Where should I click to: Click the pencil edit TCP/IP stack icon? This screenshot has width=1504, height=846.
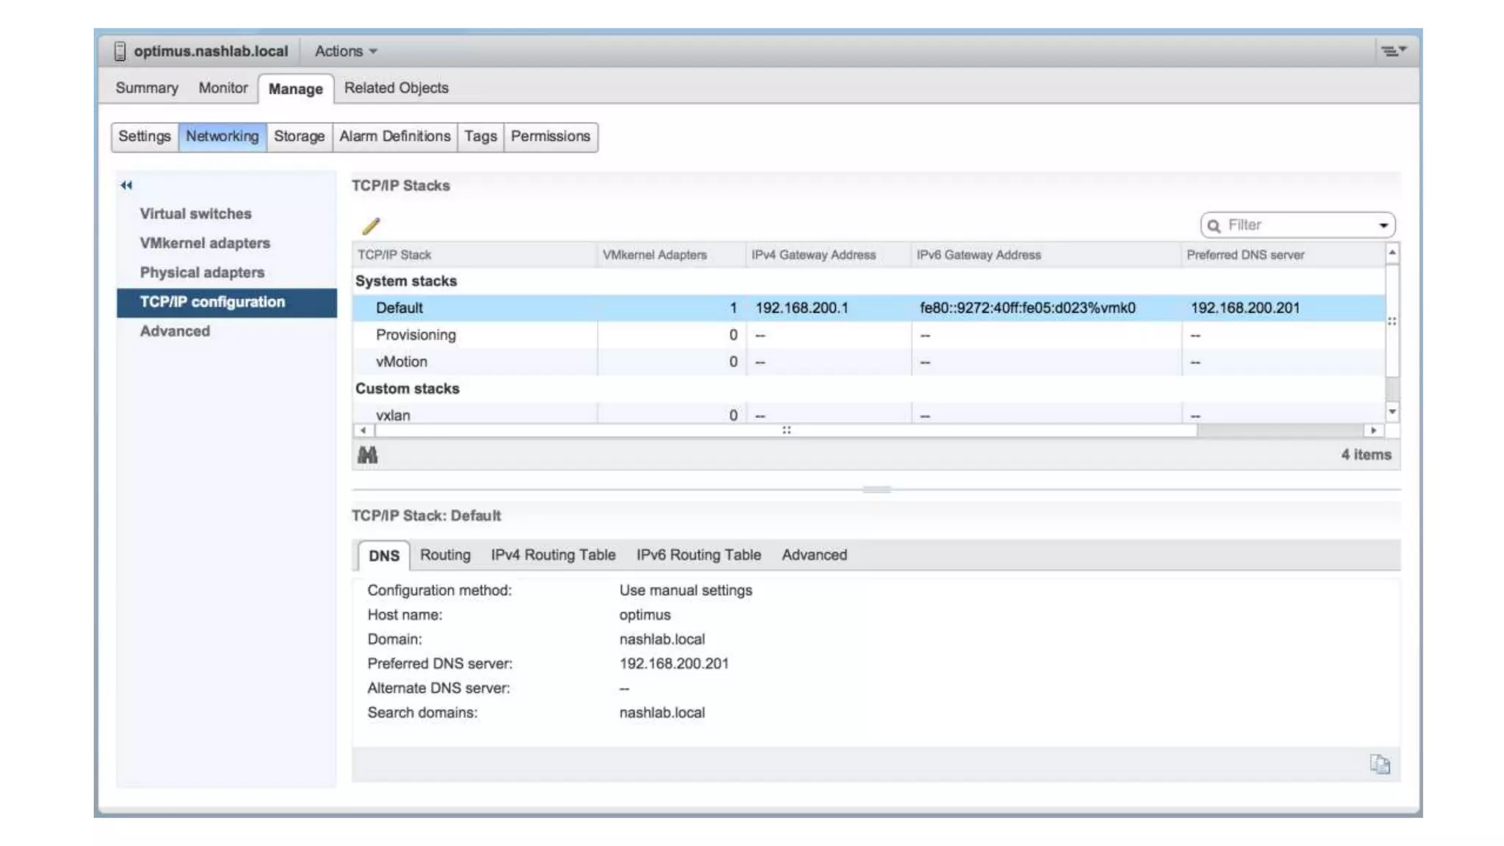click(x=371, y=225)
